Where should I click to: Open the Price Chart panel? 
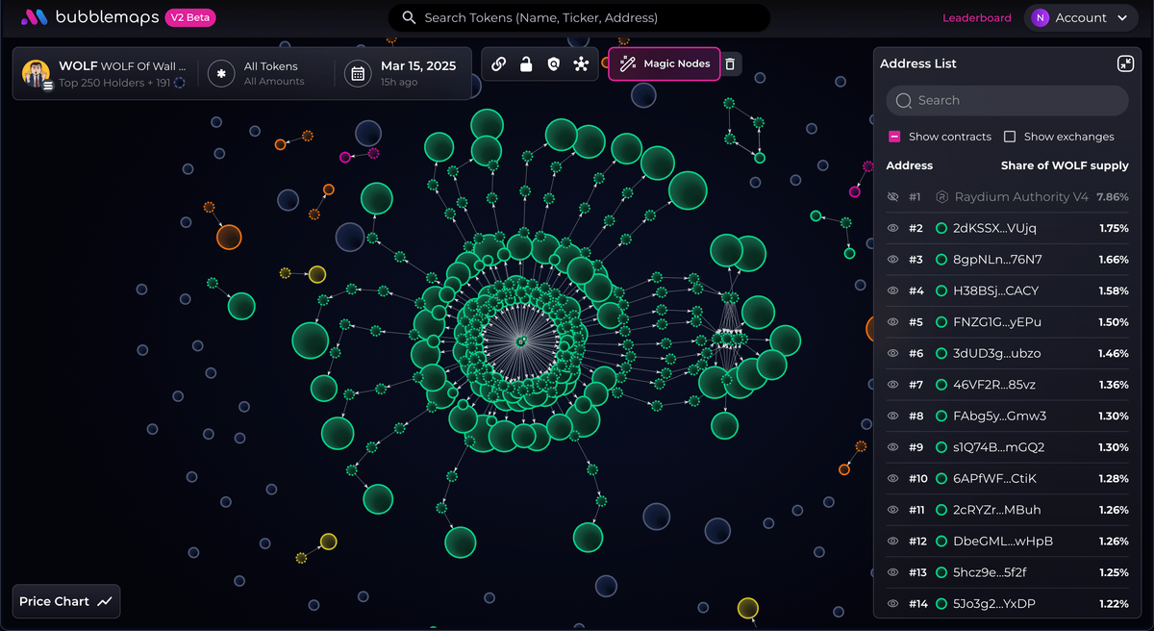click(x=65, y=601)
